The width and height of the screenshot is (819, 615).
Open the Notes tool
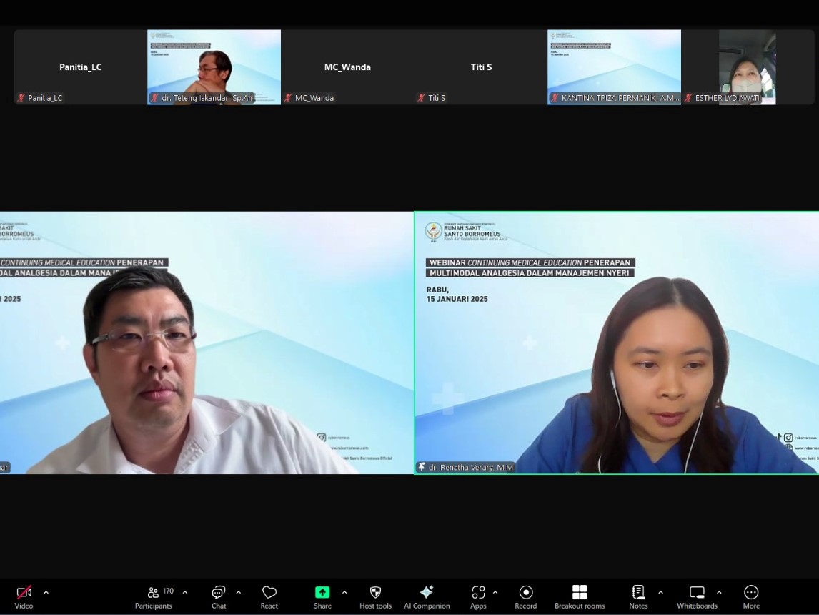(x=638, y=596)
